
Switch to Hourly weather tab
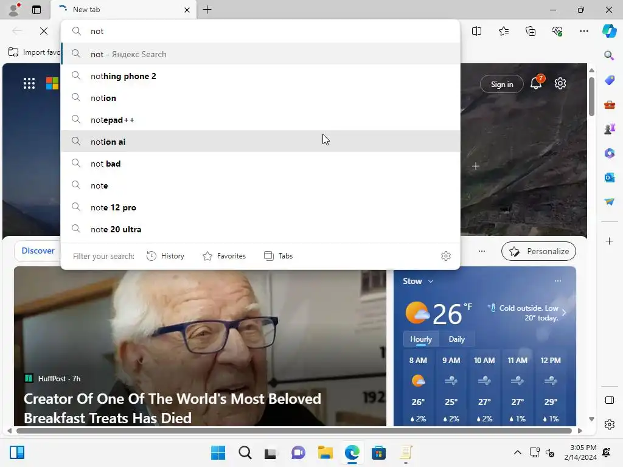(421, 339)
